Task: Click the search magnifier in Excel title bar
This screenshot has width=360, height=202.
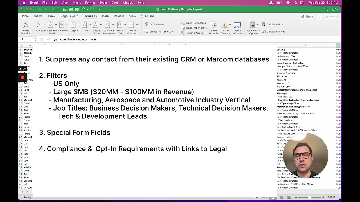Action: [326, 9]
